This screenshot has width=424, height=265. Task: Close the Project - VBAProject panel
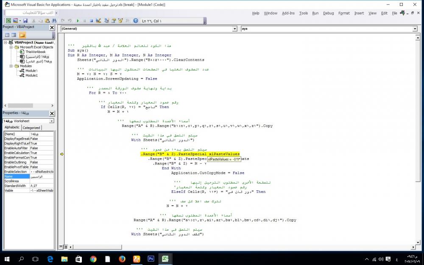pyautogui.click(x=52, y=27)
